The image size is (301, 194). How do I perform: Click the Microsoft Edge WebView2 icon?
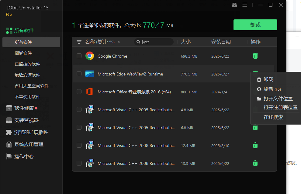[x=90, y=74]
